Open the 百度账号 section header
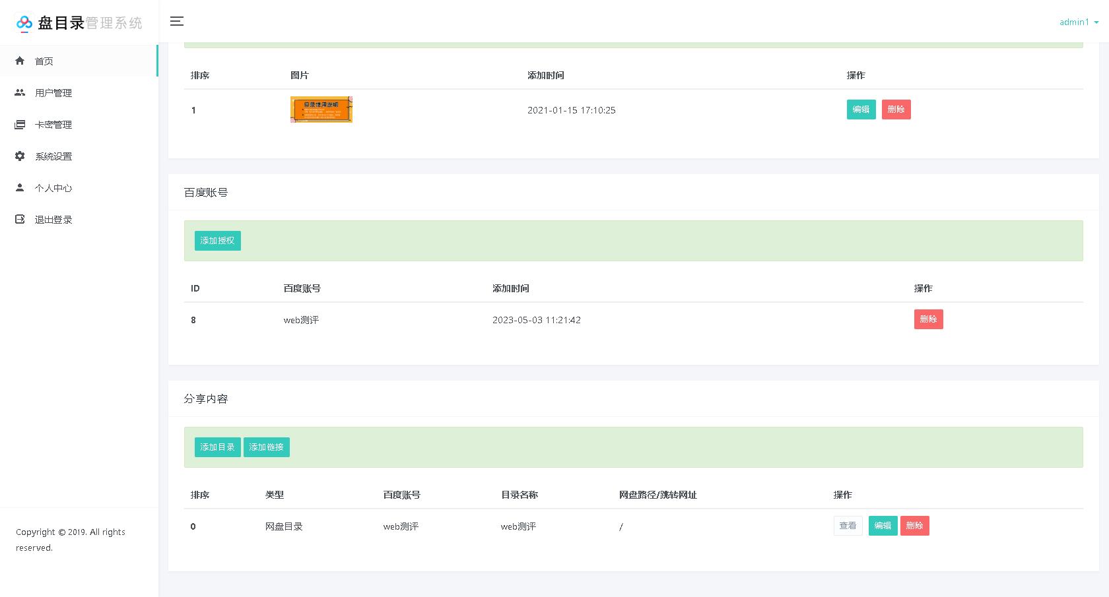The image size is (1109, 597). click(205, 192)
